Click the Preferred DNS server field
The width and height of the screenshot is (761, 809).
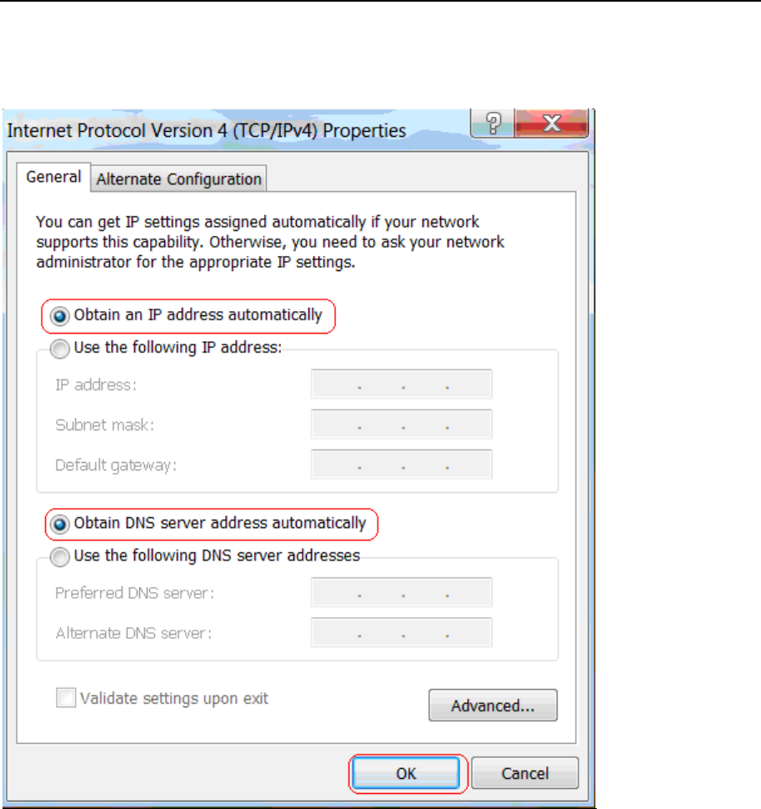[x=402, y=592]
